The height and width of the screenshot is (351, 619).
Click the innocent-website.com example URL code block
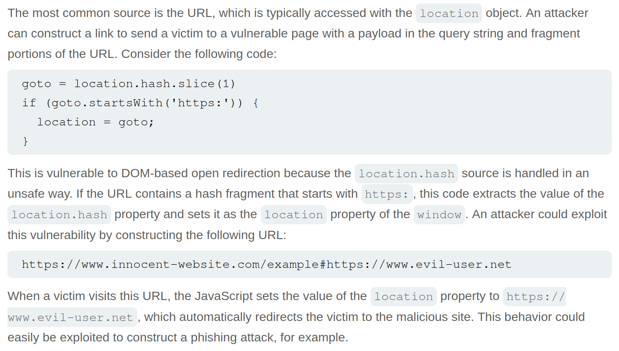(x=266, y=264)
